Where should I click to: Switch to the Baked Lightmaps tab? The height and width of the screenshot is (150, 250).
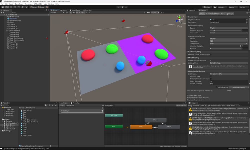227,14
